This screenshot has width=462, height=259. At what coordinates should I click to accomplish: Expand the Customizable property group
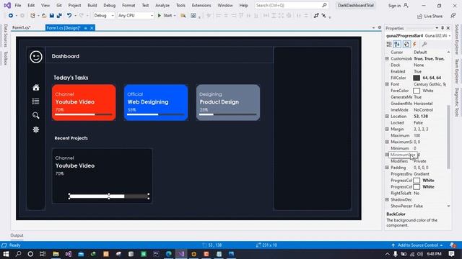(387, 59)
